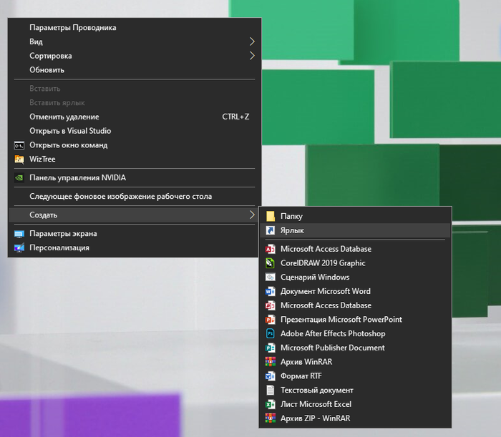Select Открыть в Visual Studio

(135, 131)
